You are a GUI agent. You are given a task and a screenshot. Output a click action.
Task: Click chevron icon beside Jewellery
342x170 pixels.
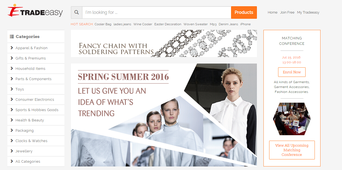point(12,151)
